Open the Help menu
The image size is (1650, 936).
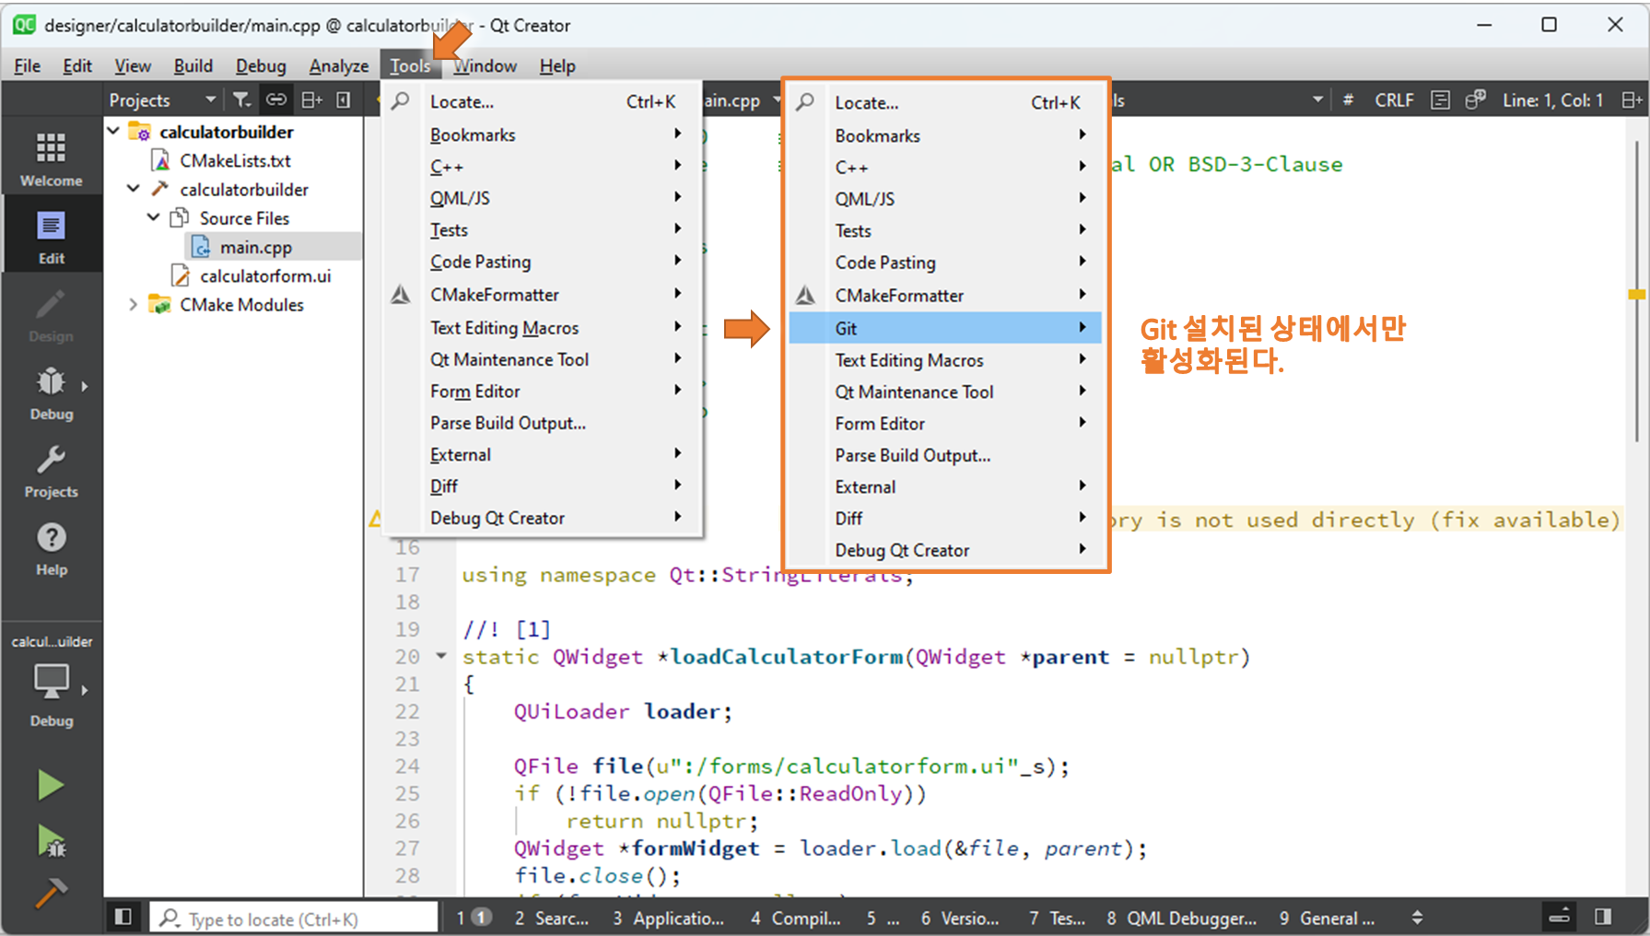coord(557,65)
